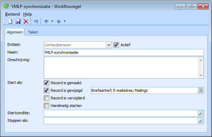The image size is (212, 137).
Task: Click the Startconditie input field
Action: 121,113
